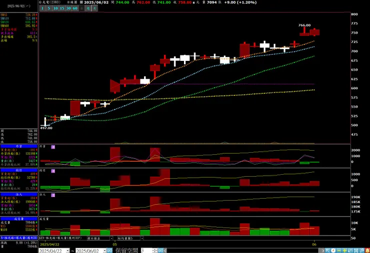Zoom out with the yellow minus icon
This screenshot has height=253, width=370.
[339, 251]
